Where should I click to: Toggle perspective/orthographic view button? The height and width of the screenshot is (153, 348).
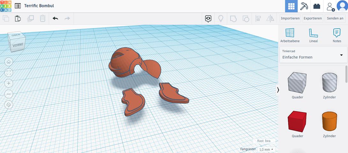point(9,105)
